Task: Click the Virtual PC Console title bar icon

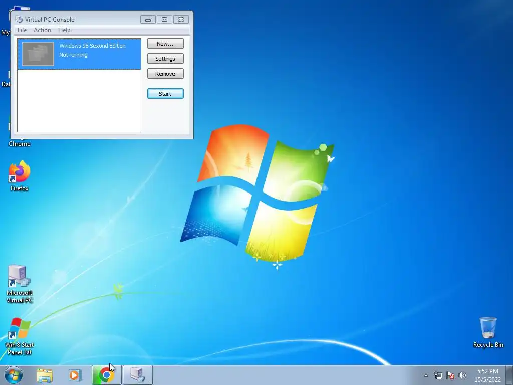Action: point(19,20)
